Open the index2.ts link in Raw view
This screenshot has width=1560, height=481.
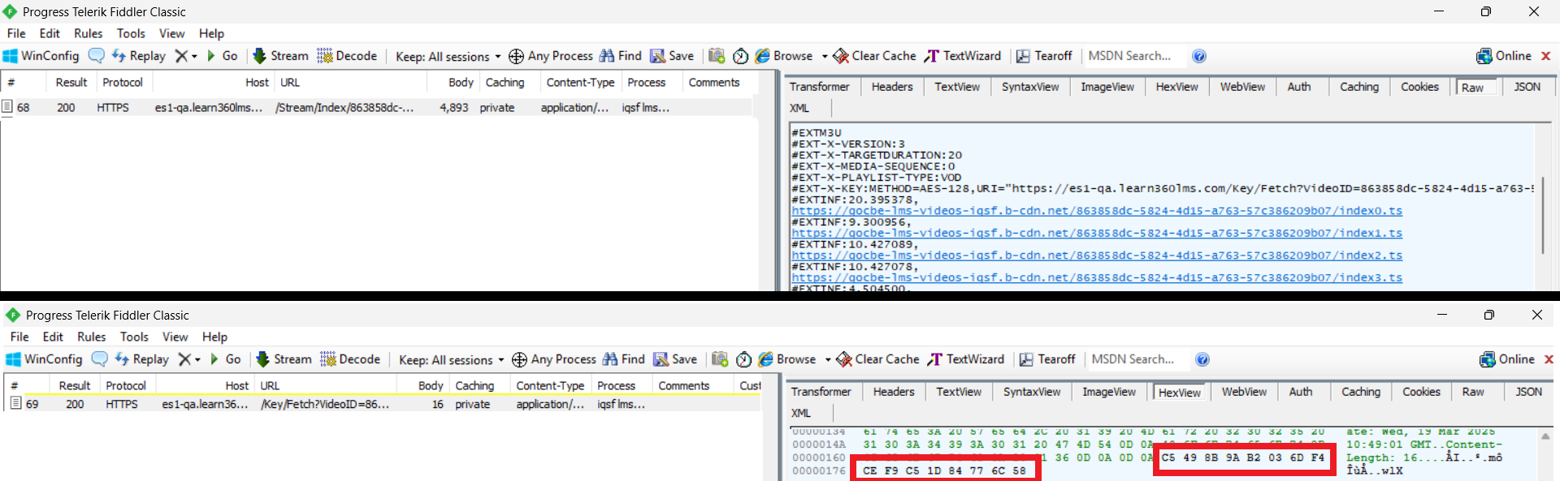(x=1097, y=256)
